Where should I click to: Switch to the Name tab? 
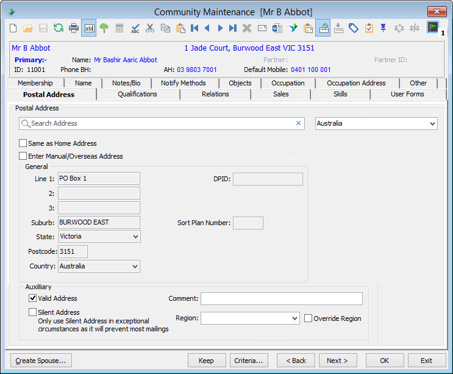[83, 83]
